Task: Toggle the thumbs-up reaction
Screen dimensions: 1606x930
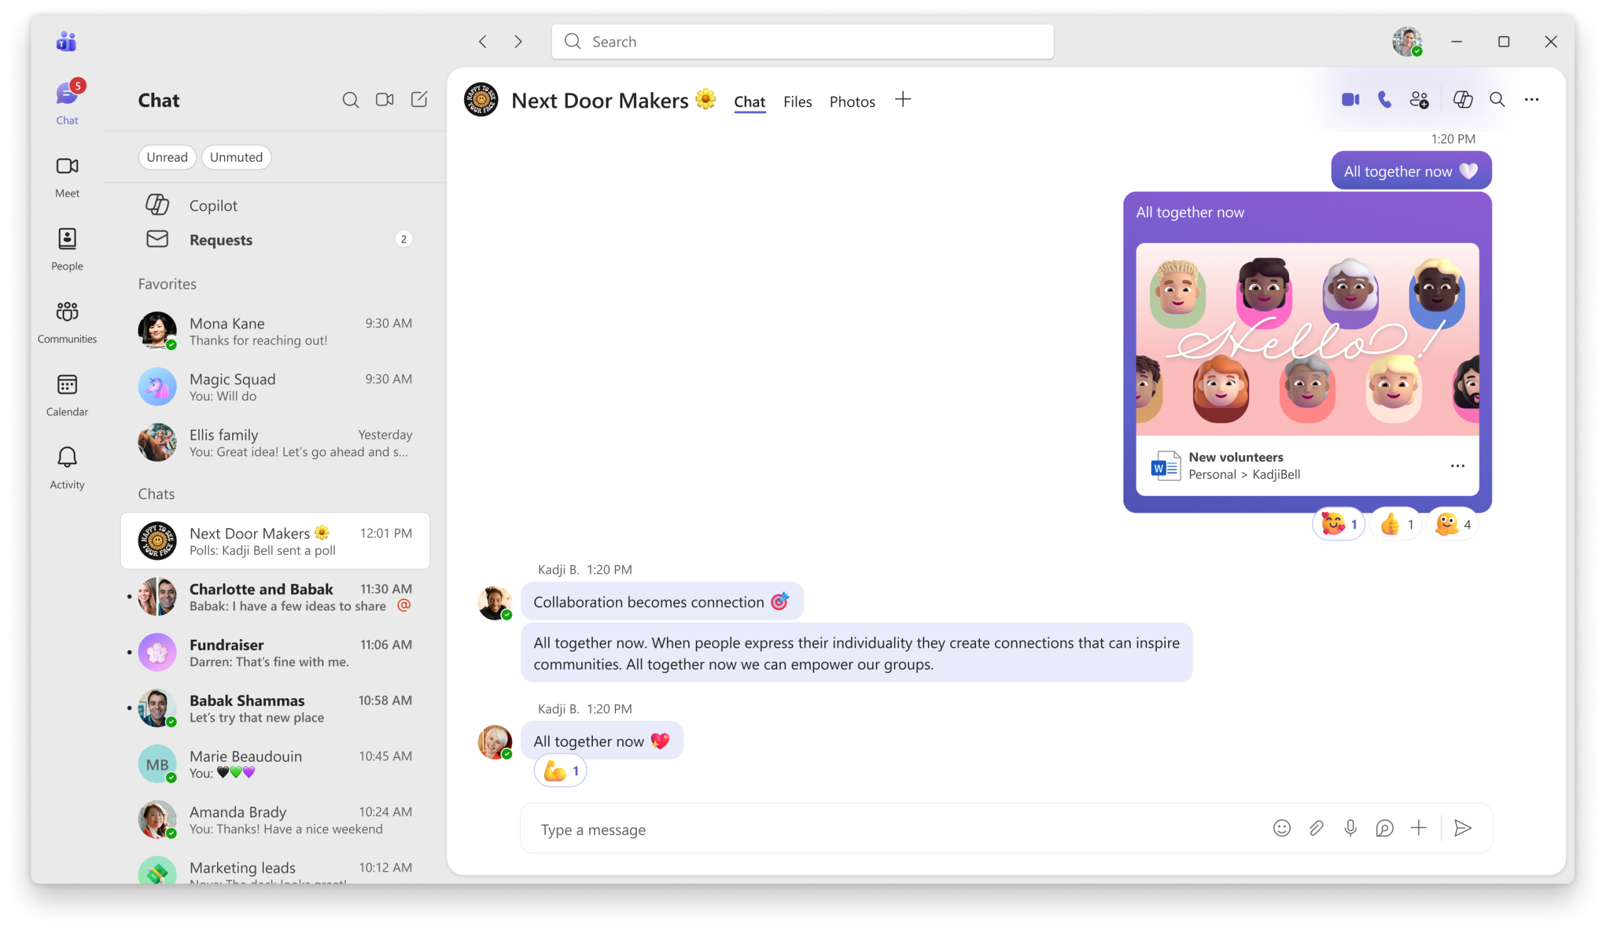Action: pyautogui.click(x=1396, y=524)
